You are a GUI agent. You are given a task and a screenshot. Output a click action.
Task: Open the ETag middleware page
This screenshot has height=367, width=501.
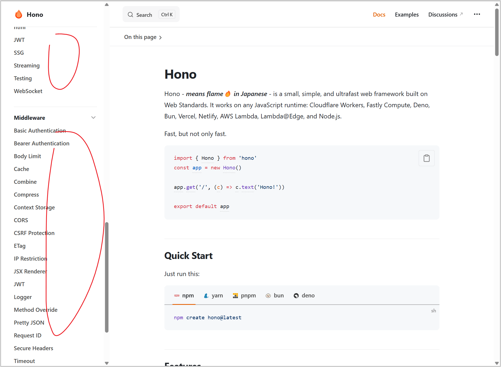20,246
